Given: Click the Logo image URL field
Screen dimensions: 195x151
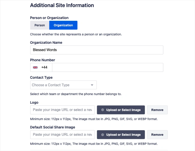Looking at the screenshot, I should (x=62, y=110).
